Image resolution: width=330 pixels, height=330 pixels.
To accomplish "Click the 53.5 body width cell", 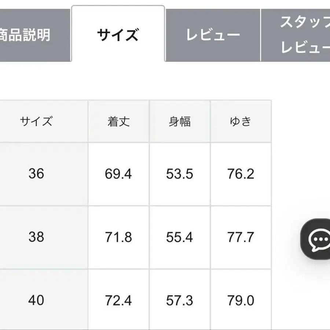I will [180, 174].
